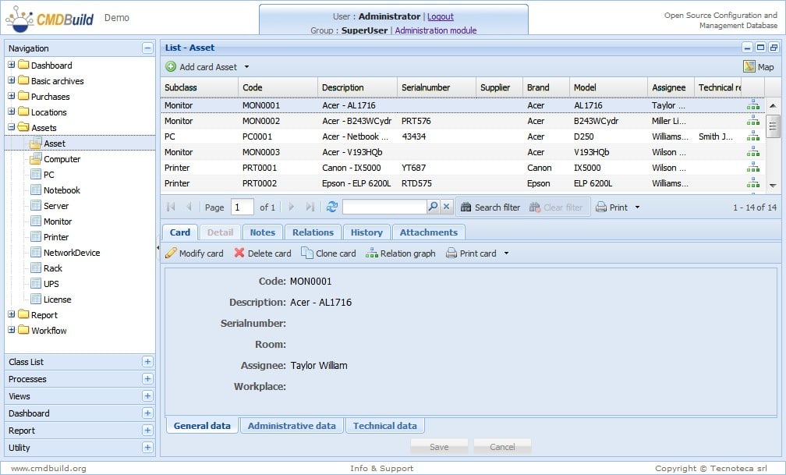Screen dimensions: 786x475
Task: Expand the Locations tree folder
Action: coord(12,112)
